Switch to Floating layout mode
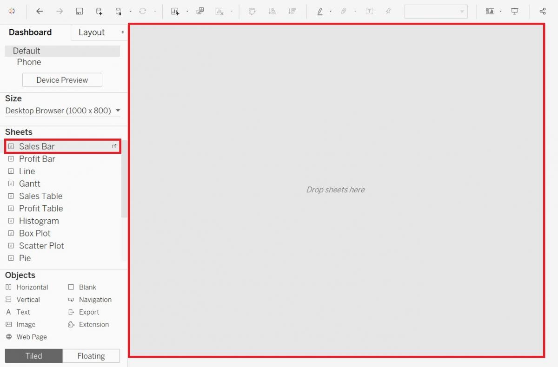This screenshot has height=367, width=558. tap(91, 356)
